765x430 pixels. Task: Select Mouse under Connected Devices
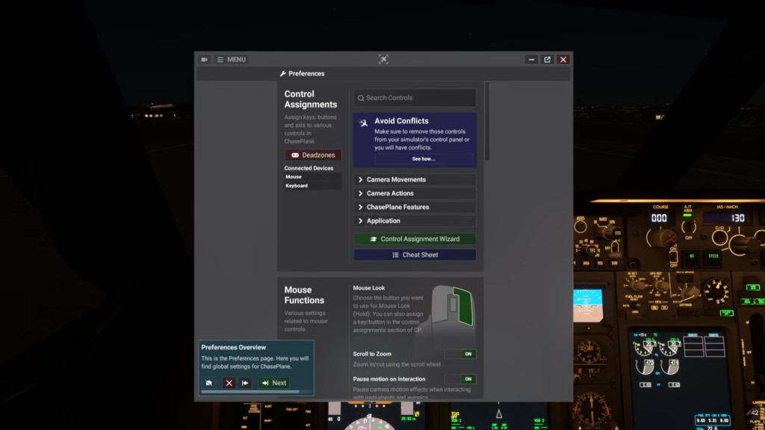(x=313, y=177)
